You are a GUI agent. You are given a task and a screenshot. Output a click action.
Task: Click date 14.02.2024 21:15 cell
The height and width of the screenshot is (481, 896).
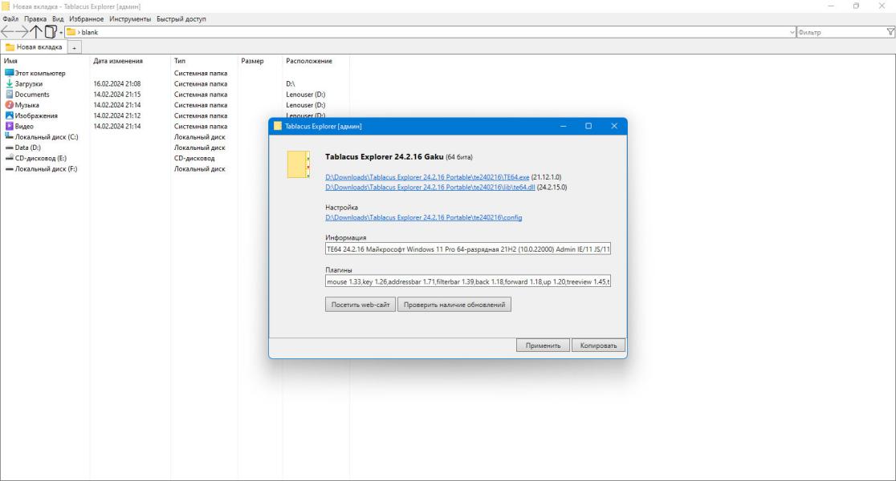[117, 95]
